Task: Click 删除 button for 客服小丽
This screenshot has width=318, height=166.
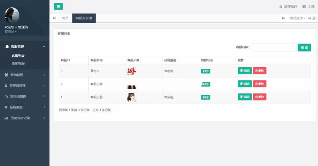Action: 259,97
